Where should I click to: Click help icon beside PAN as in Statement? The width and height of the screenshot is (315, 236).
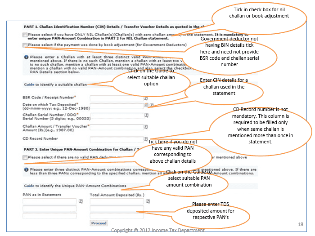pos(81,201)
